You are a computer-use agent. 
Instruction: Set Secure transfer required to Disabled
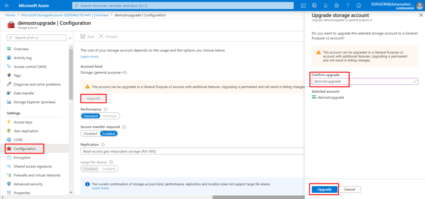pos(90,133)
